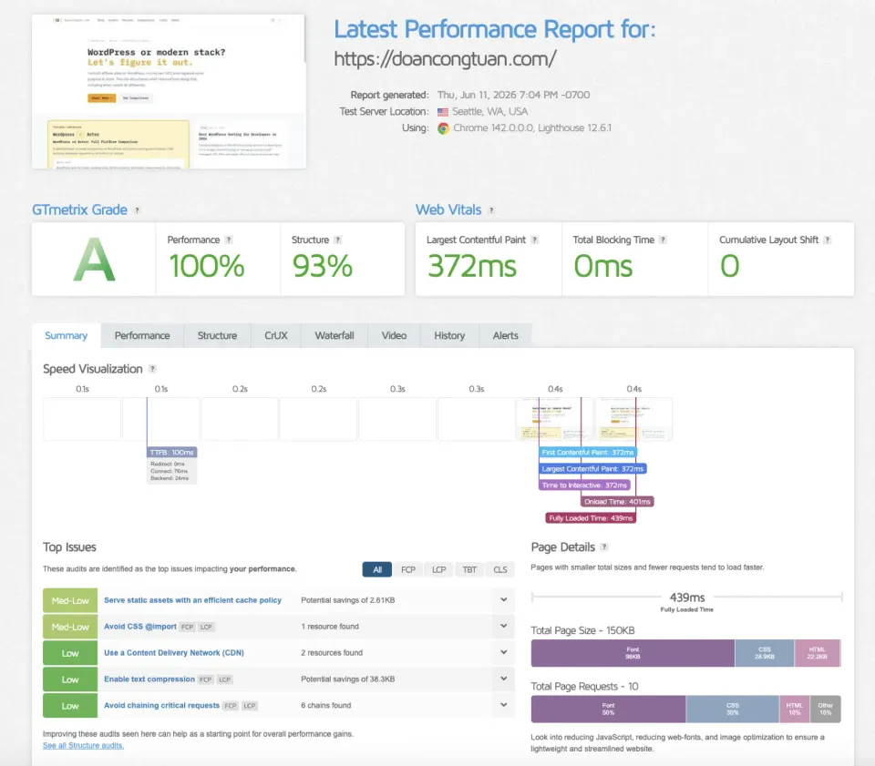Screen dimensions: 875x766
Task: Open the Avoid CSS @import audit link
Action: [x=140, y=627]
